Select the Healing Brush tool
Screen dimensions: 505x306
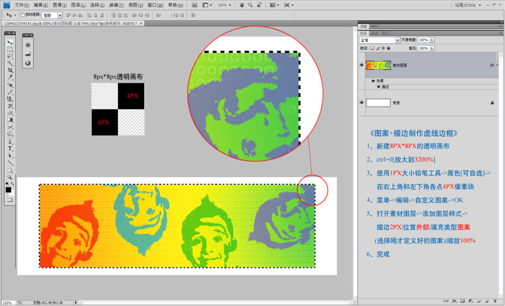10,85
